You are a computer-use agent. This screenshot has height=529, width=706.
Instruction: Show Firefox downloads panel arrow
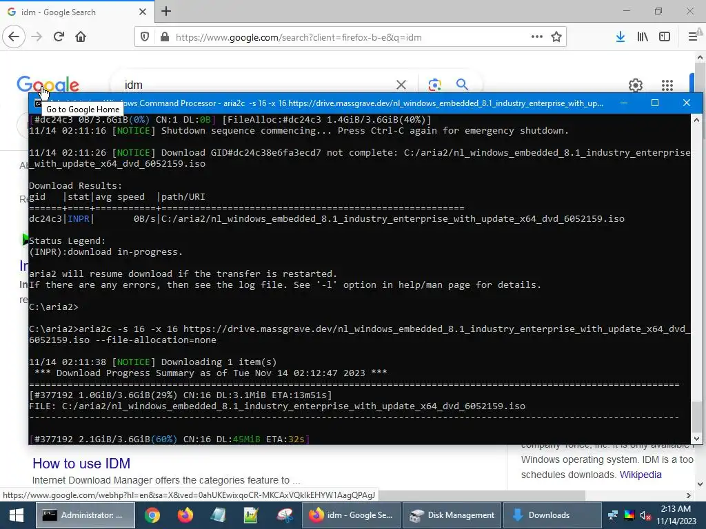tap(621, 37)
